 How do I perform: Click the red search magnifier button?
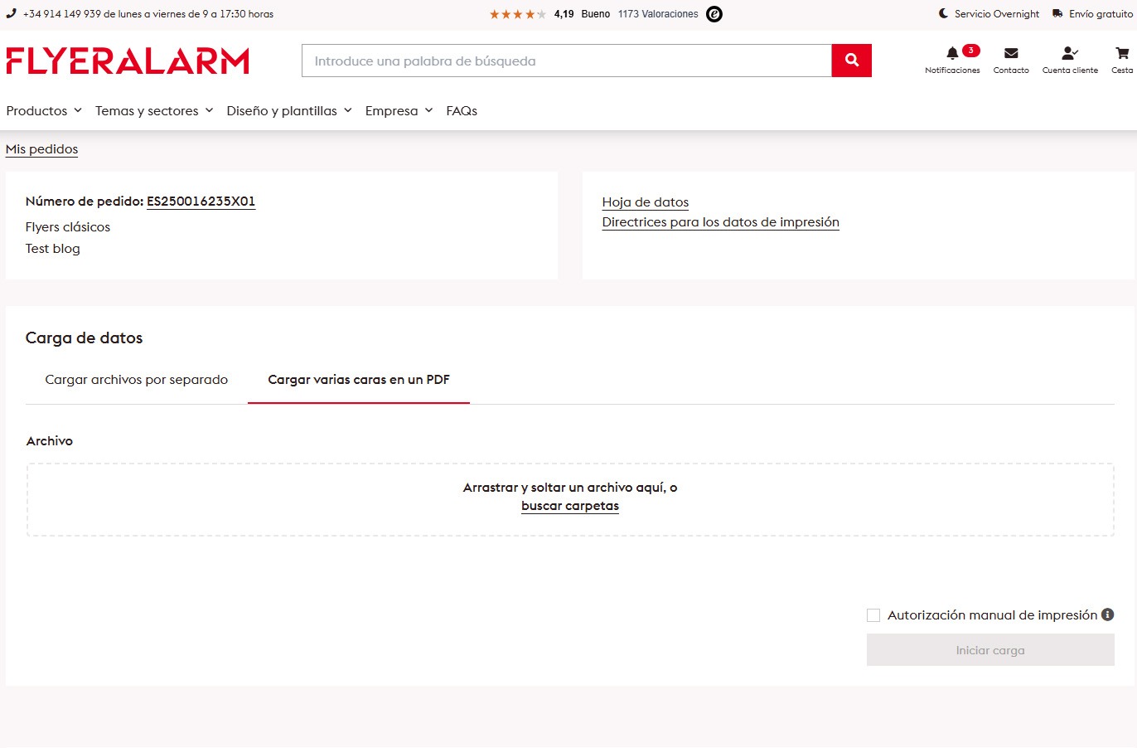pyautogui.click(x=851, y=61)
